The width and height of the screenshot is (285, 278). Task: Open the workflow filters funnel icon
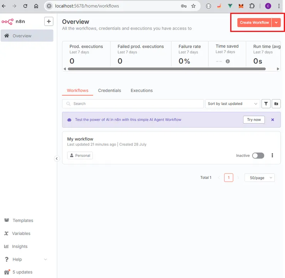coord(266,104)
